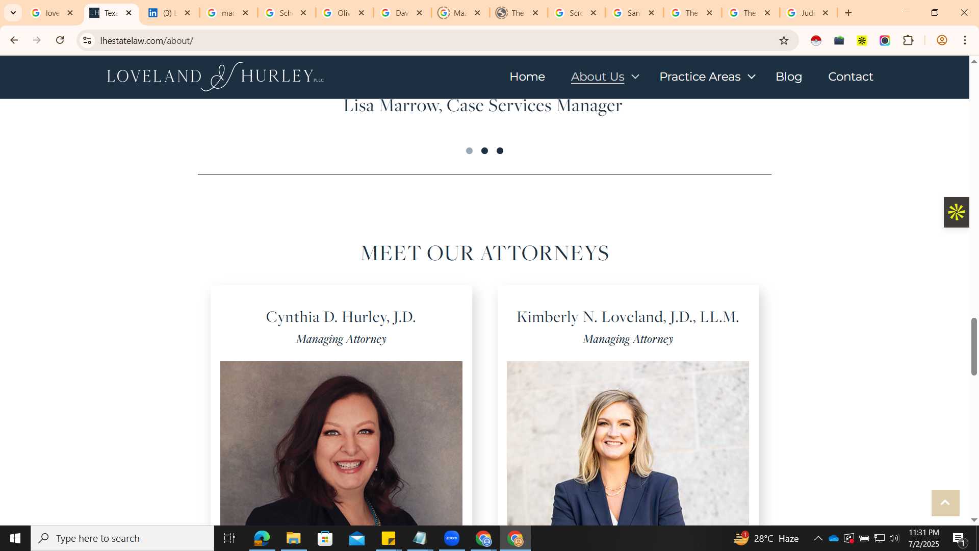Click the yellow asterisk accessibility widget
The width and height of the screenshot is (979, 551).
click(956, 212)
